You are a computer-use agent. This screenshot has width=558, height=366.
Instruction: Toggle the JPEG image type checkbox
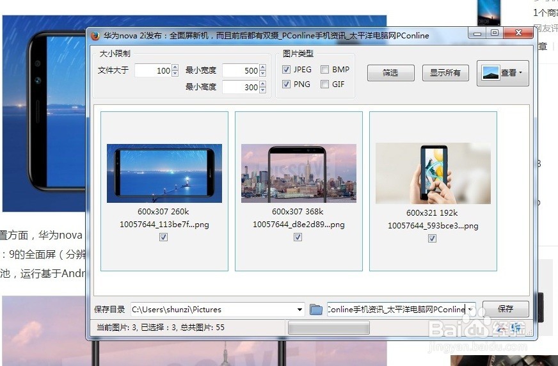pos(286,69)
